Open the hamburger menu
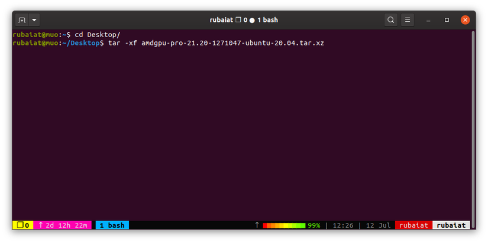This screenshot has width=488, height=243. (x=408, y=20)
